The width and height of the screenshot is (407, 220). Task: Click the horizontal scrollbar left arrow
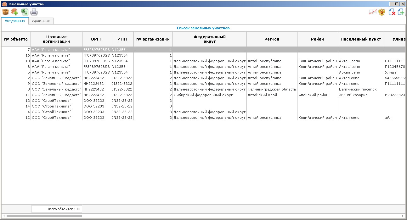[3, 216]
